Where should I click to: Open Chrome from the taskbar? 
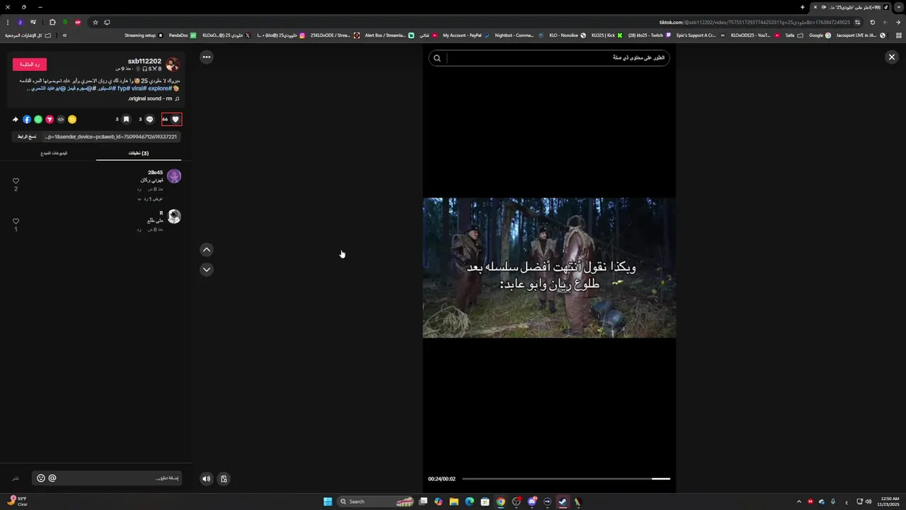tap(500, 501)
